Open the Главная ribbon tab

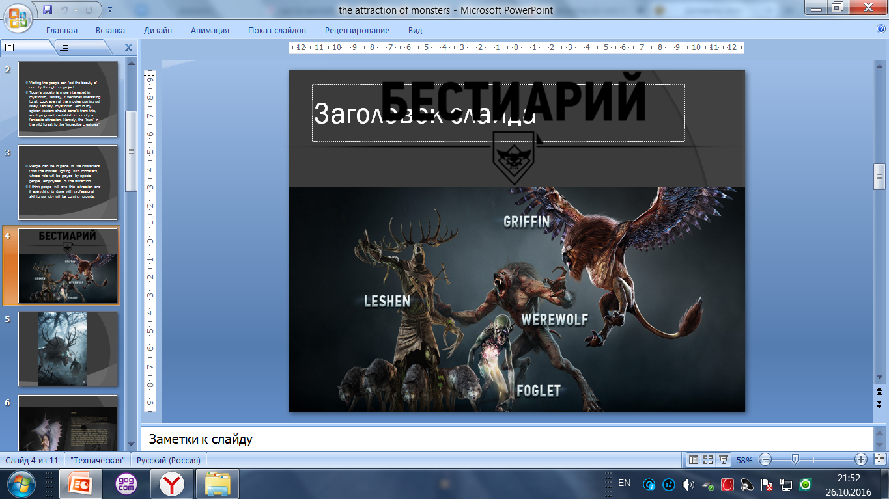click(62, 30)
